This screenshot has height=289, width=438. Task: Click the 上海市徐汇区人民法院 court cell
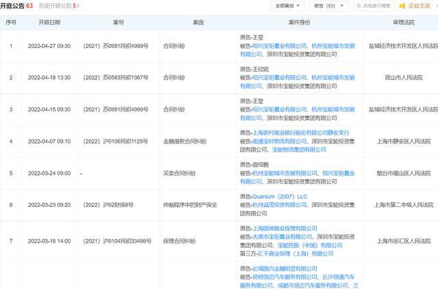404,241
